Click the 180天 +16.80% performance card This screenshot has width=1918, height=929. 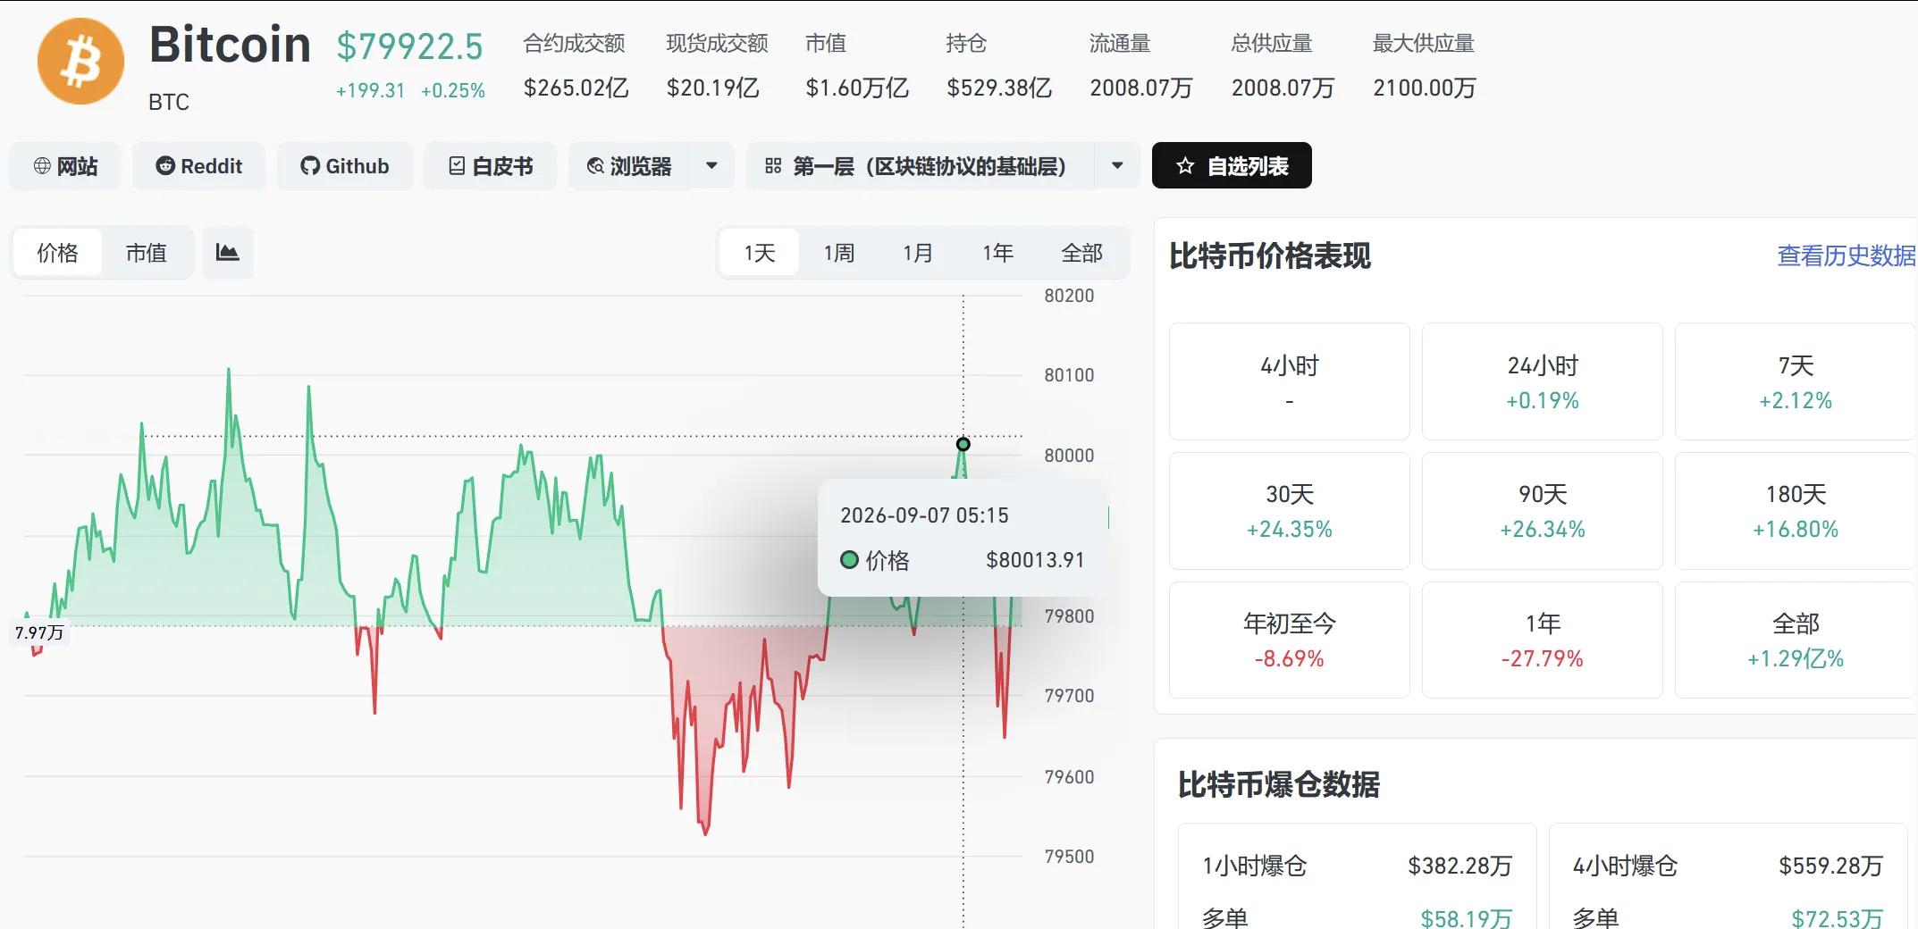1796,511
